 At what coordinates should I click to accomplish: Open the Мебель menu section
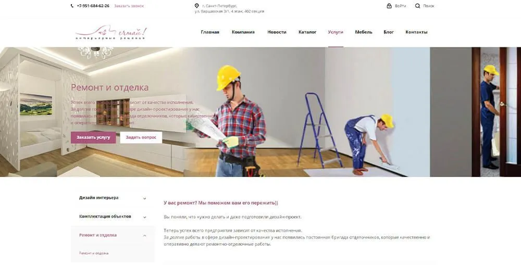[x=364, y=32]
